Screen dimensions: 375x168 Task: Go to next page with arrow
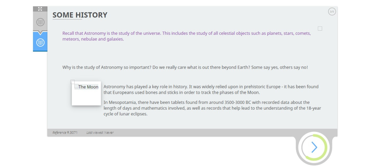tap(314, 147)
